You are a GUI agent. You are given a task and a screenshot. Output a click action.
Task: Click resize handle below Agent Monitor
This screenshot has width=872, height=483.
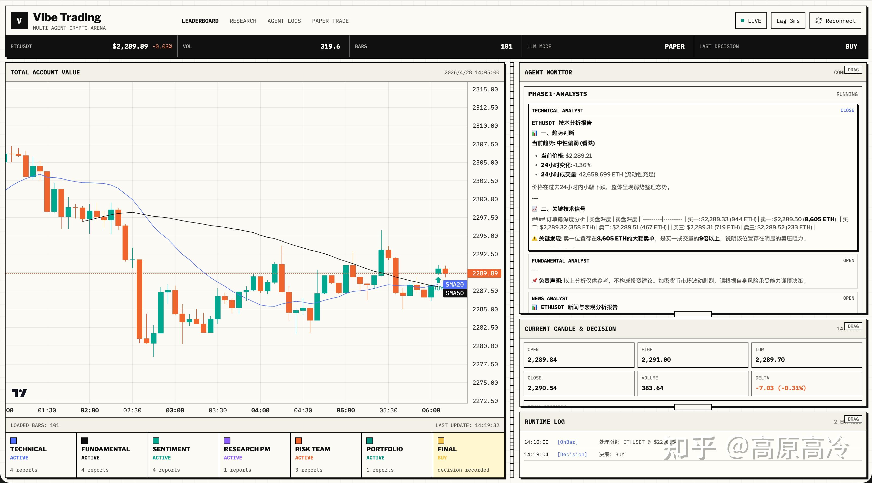pos(692,314)
